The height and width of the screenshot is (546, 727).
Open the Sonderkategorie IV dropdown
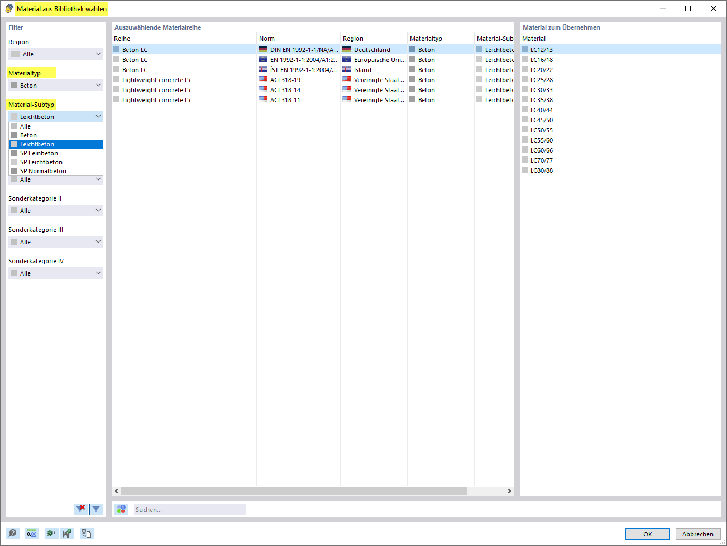(56, 273)
